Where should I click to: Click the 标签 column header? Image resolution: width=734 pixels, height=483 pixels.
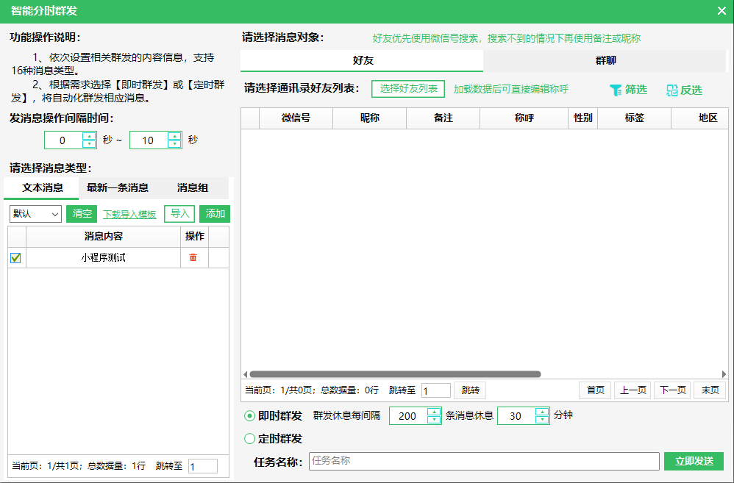click(635, 118)
